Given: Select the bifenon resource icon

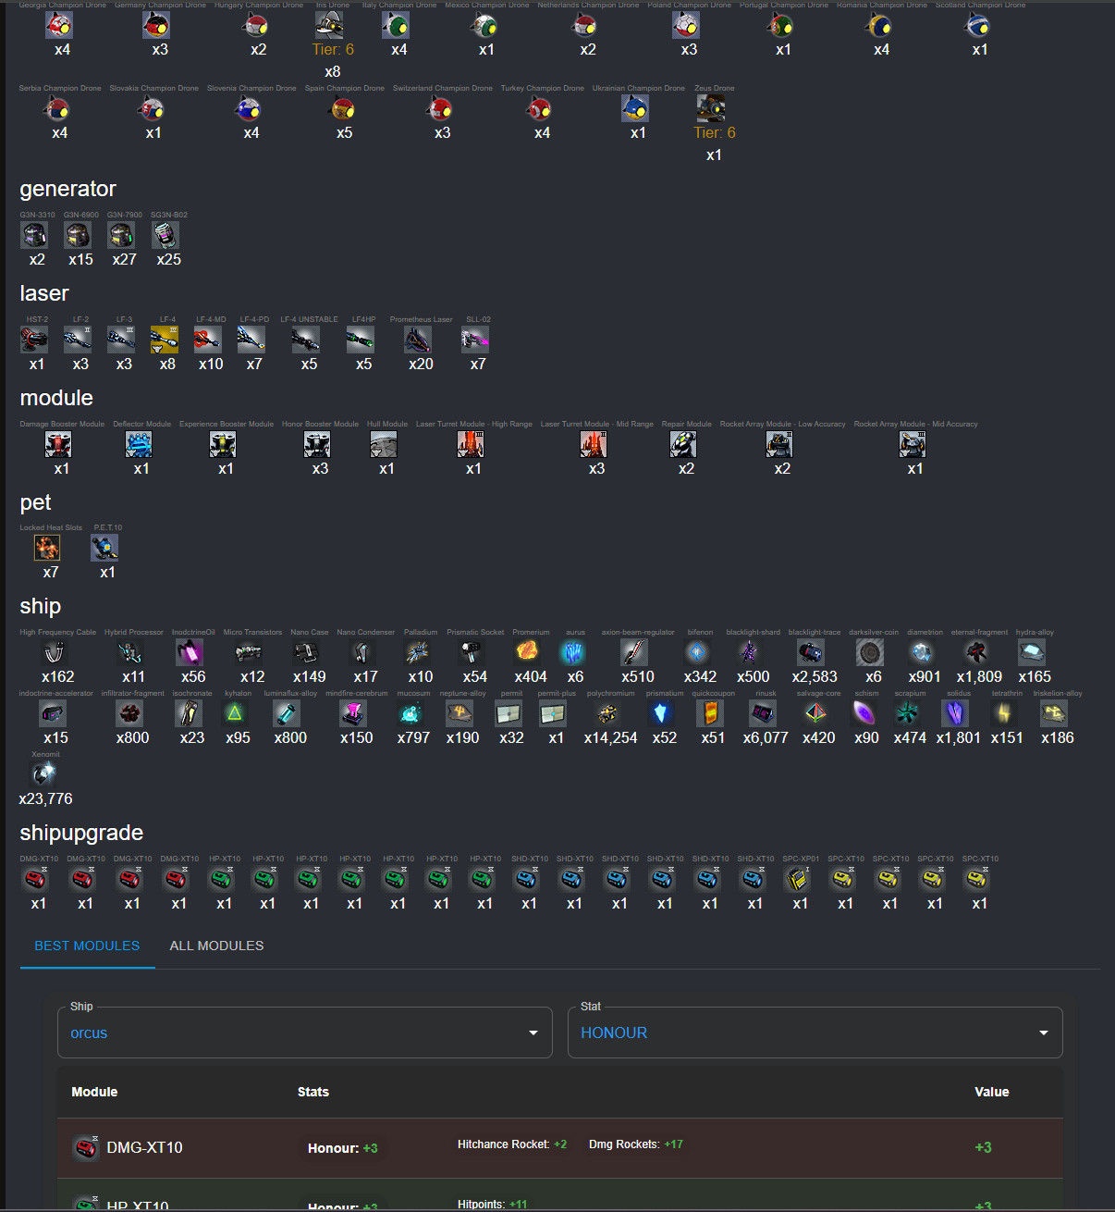Looking at the screenshot, I should pos(697,653).
